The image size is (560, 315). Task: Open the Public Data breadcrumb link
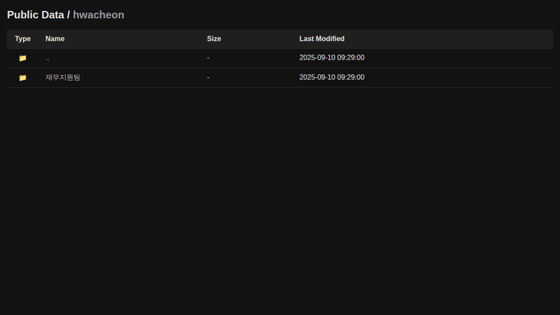[35, 15]
